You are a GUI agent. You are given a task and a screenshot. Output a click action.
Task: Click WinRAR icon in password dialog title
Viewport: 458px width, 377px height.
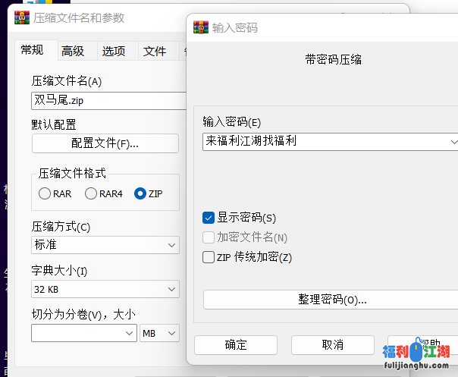click(x=201, y=27)
